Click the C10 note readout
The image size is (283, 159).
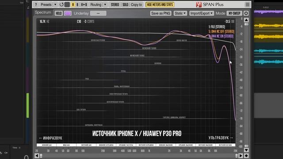click(x=79, y=22)
